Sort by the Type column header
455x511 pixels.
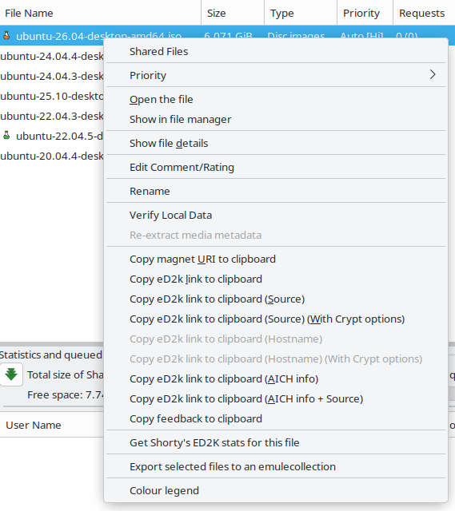pyautogui.click(x=301, y=13)
